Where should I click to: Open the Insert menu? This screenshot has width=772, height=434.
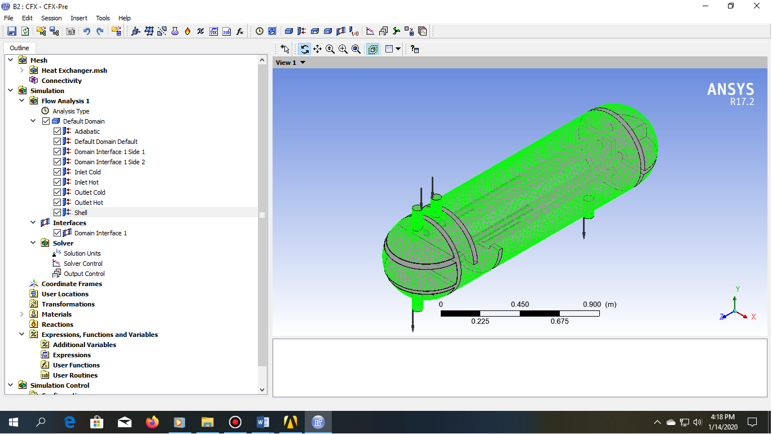tap(79, 18)
